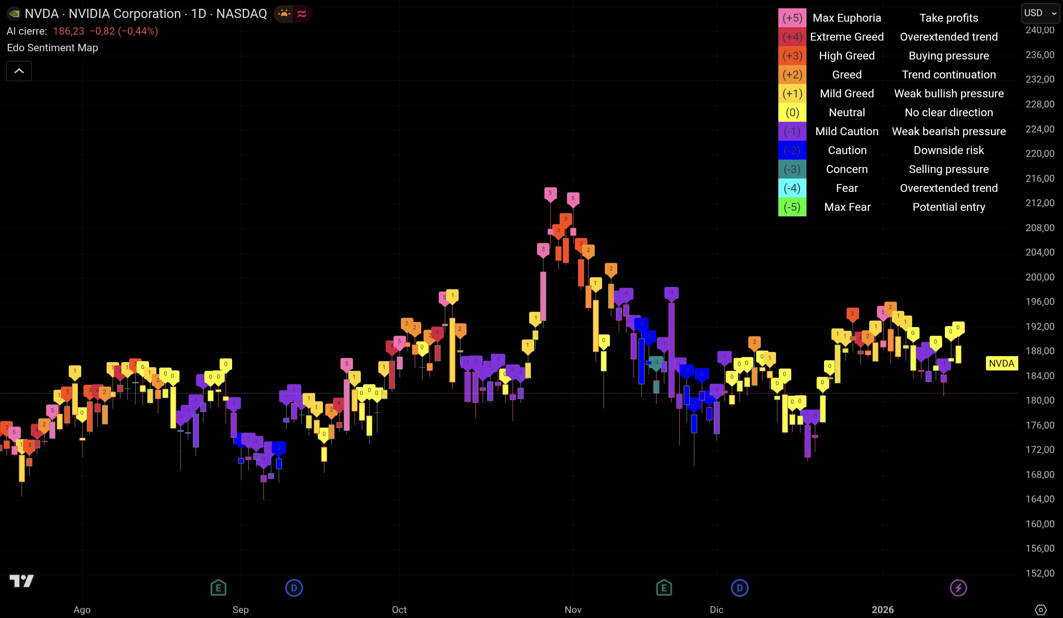This screenshot has width=1063, height=618.
Task: Select the "Edo Sentiment Map" indicator title
Action: [52, 48]
